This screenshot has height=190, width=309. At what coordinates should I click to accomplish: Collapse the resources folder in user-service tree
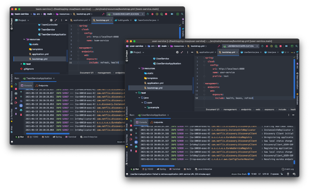(139, 68)
